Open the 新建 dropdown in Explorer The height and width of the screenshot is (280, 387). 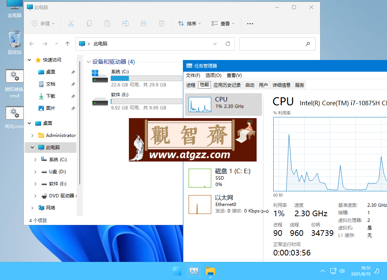[43, 23]
